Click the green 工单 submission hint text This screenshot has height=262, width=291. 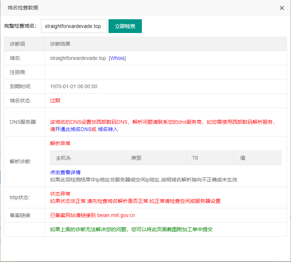coord(131,229)
